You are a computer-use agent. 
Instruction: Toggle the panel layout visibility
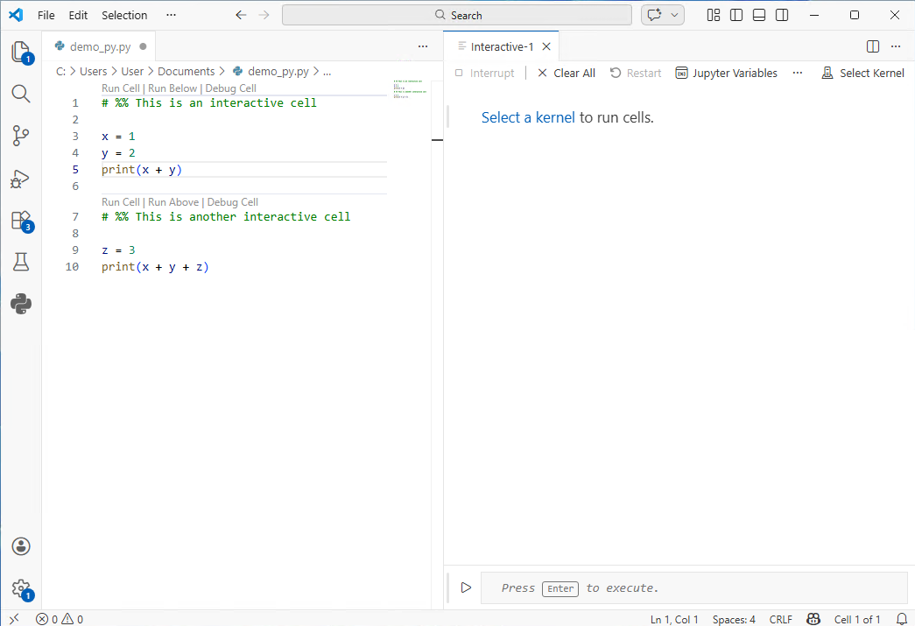coord(759,15)
